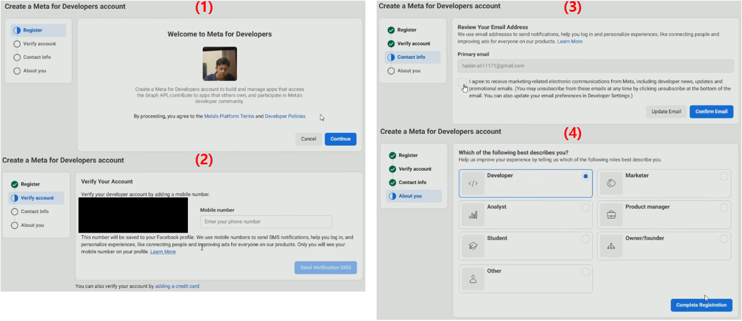Image resolution: width=742 pixels, height=321 pixels.
Task: Open the About you step label in the Verify Your Account panel sidebar
Action: tap(32, 225)
